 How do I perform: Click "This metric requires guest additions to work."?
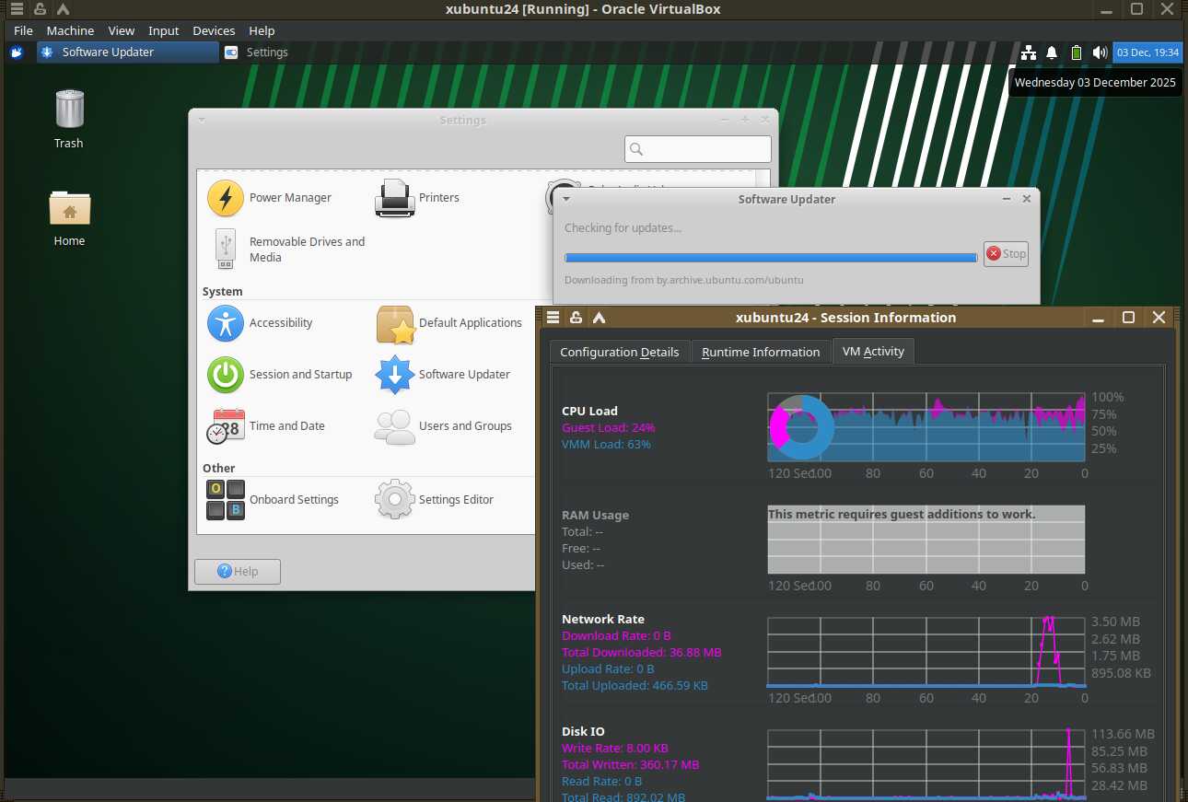(x=903, y=514)
